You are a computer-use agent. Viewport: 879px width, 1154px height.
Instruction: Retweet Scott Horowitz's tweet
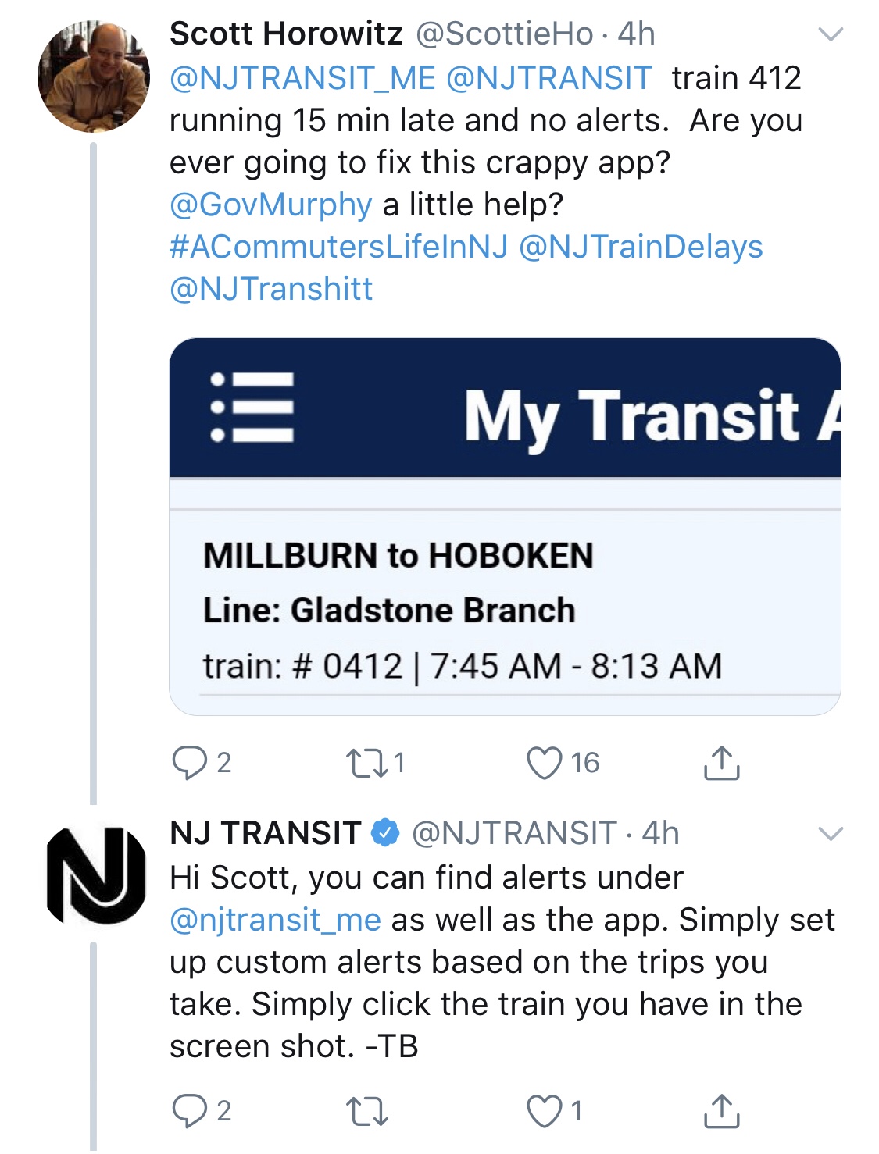(366, 763)
